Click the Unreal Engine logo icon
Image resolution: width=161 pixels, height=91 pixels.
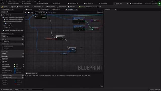tap(2, 2)
